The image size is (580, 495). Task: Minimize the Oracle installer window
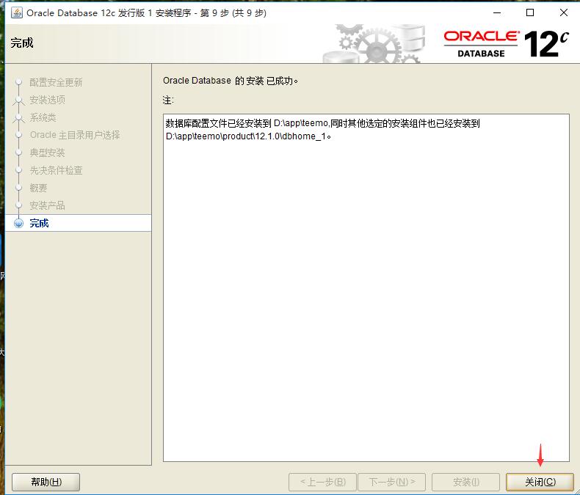click(x=497, y=13)
